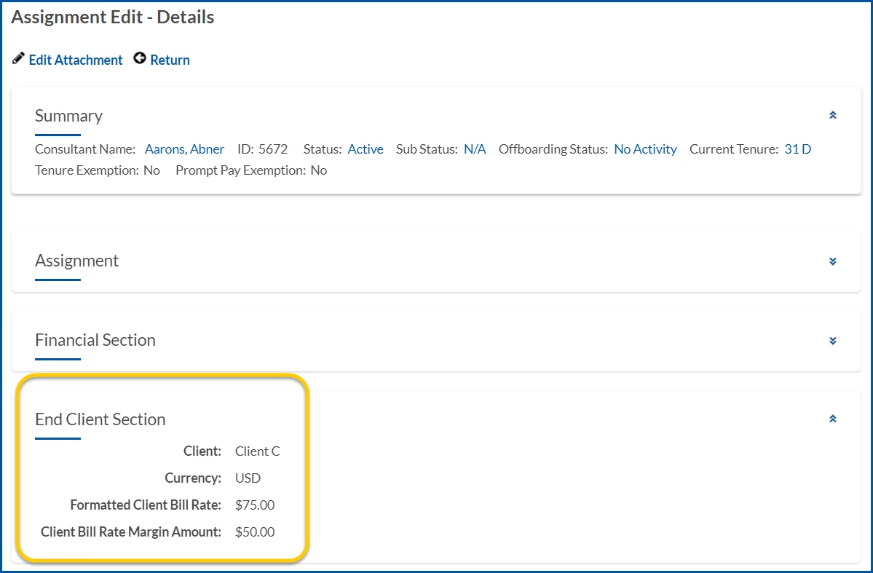Select the End Client Section heading
Screen dimensions: 873x573
tap(100, 419)
